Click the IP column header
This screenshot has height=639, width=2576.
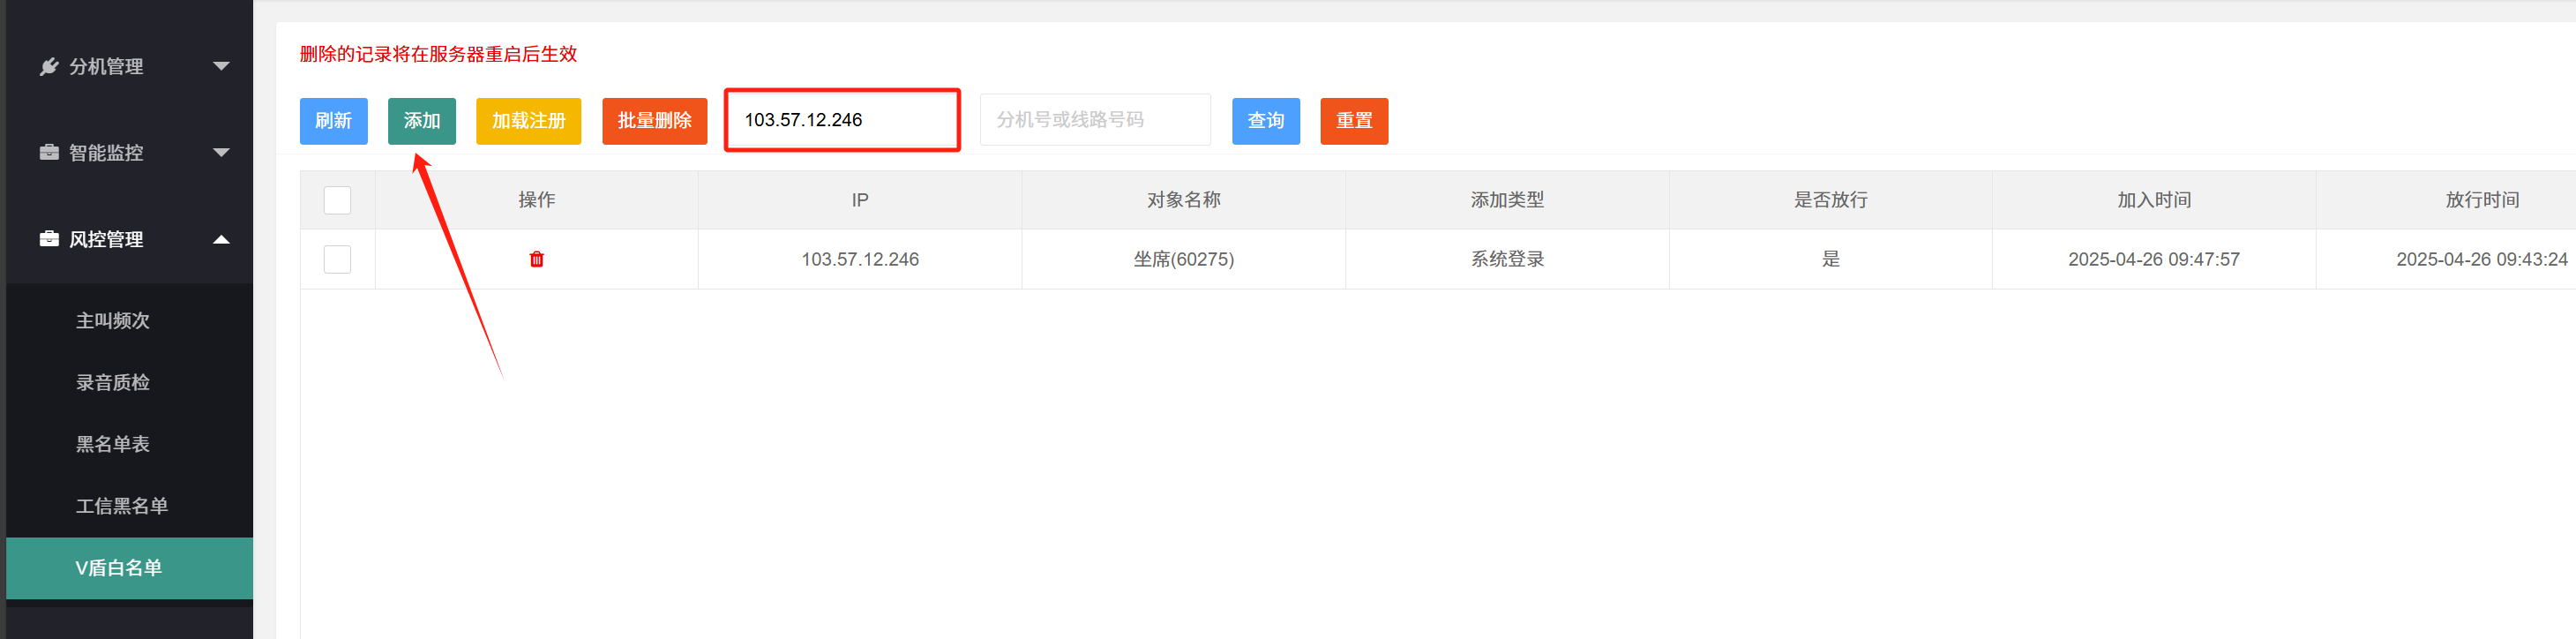859,200
